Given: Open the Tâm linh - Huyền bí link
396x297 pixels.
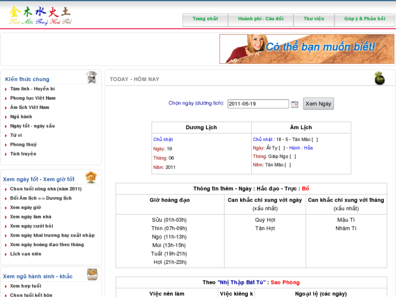Looking at the screenshot, I should point(32,89).
